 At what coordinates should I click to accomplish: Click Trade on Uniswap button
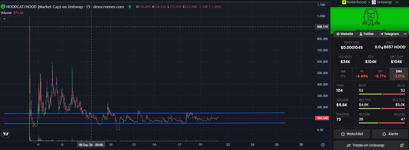point(365,145)
